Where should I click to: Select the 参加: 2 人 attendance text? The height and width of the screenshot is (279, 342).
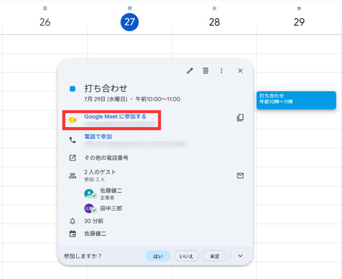[95, 180]
